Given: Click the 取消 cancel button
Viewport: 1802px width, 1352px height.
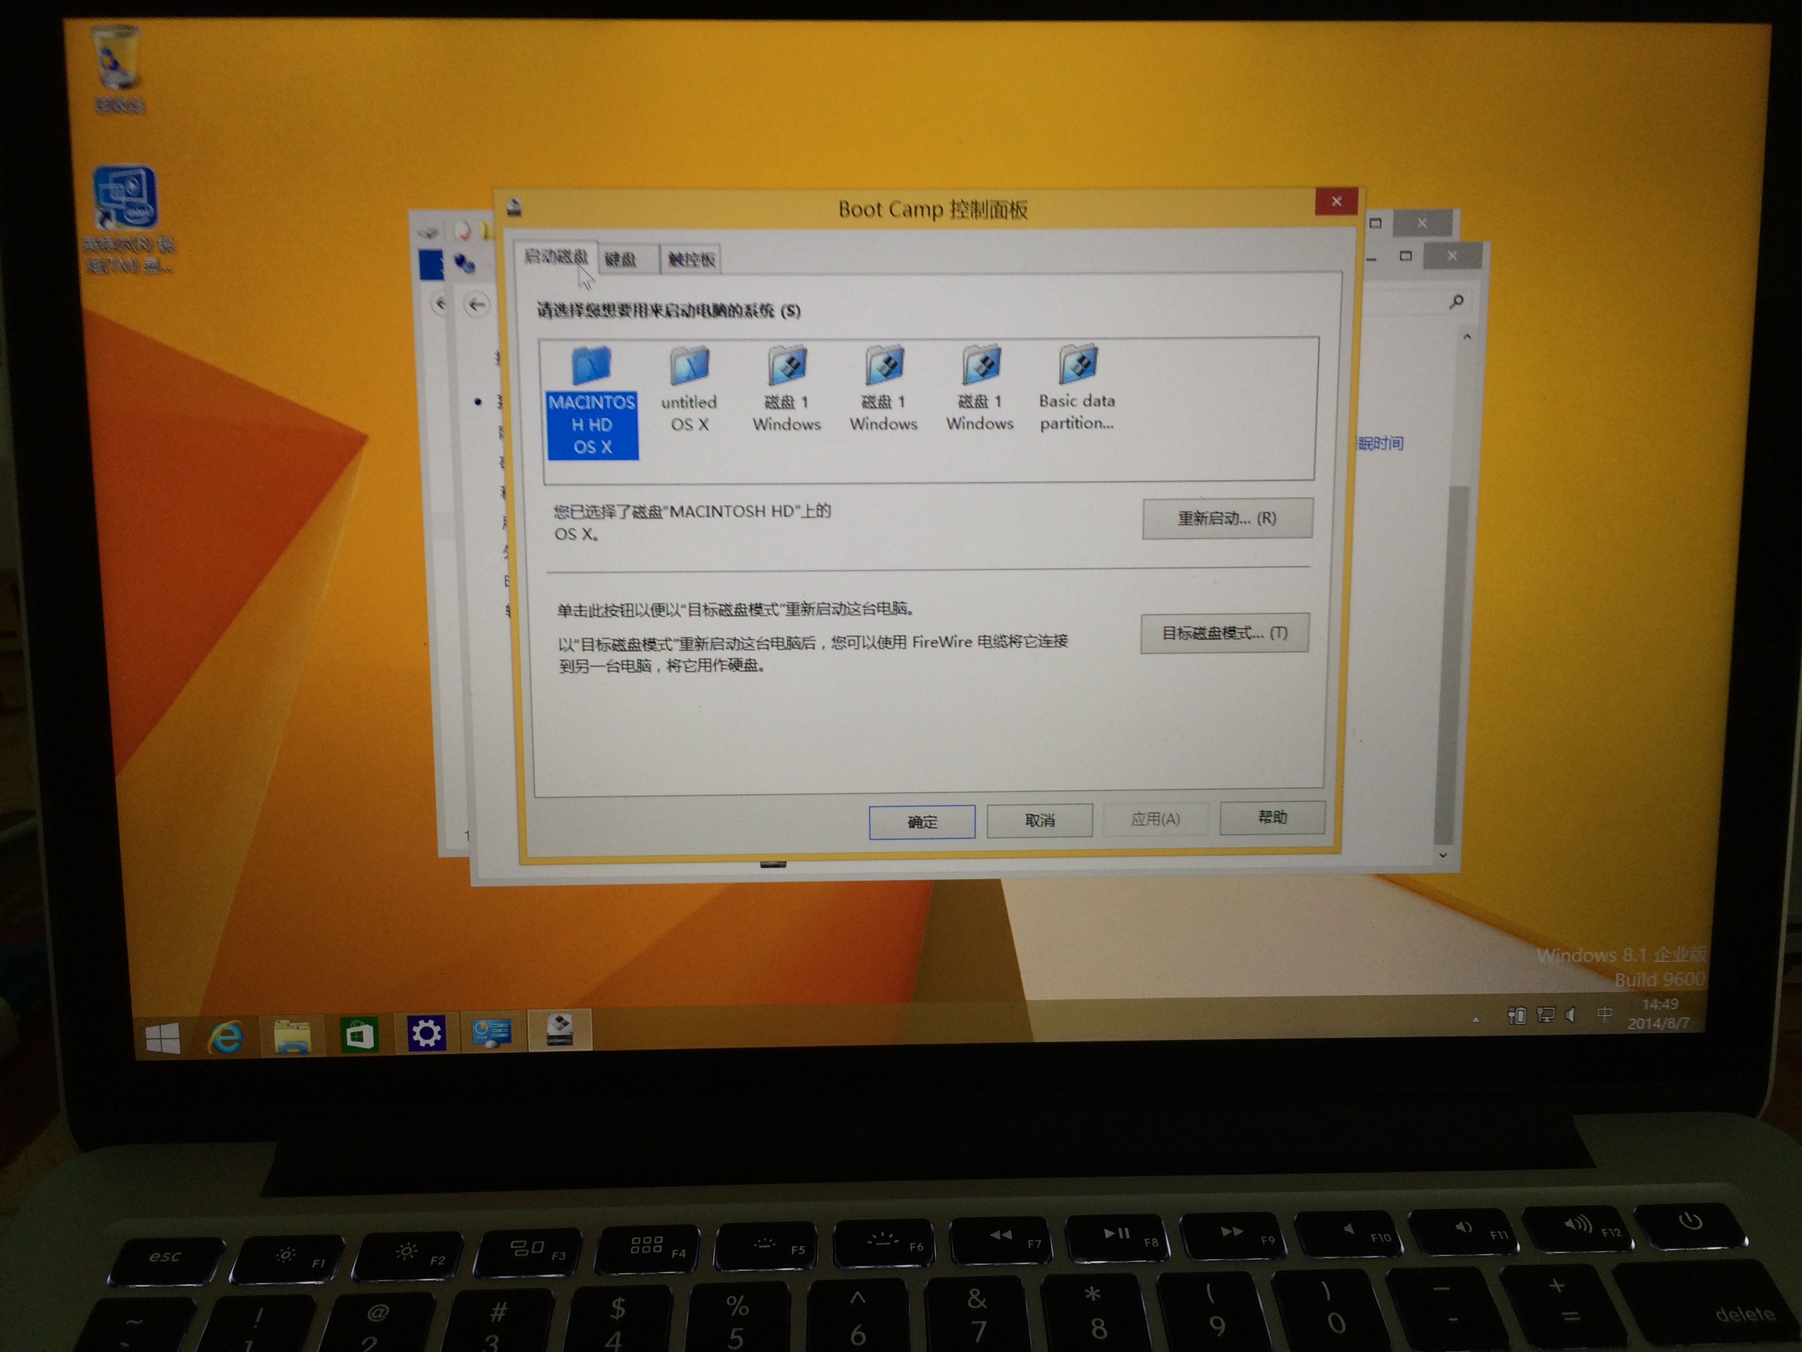Looking at the screenshot, I should coord(1038,820).
